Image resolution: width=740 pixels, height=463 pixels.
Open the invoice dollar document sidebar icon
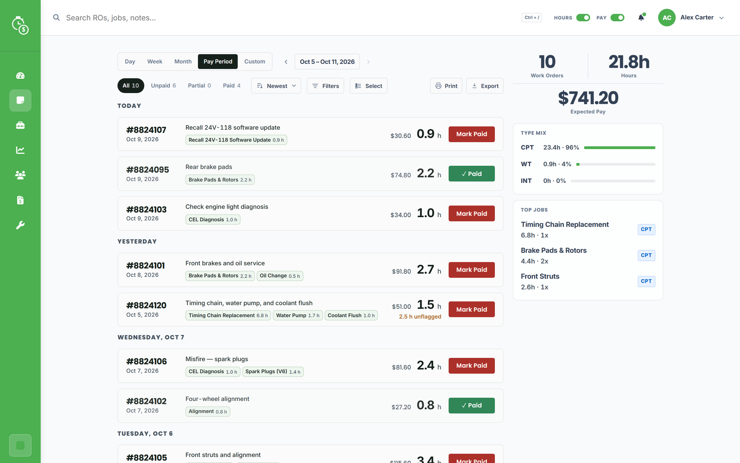20,200
